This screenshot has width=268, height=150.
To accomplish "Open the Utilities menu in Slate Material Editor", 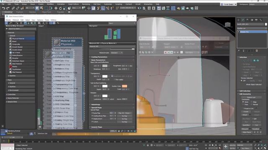I will tap(54, 20).
